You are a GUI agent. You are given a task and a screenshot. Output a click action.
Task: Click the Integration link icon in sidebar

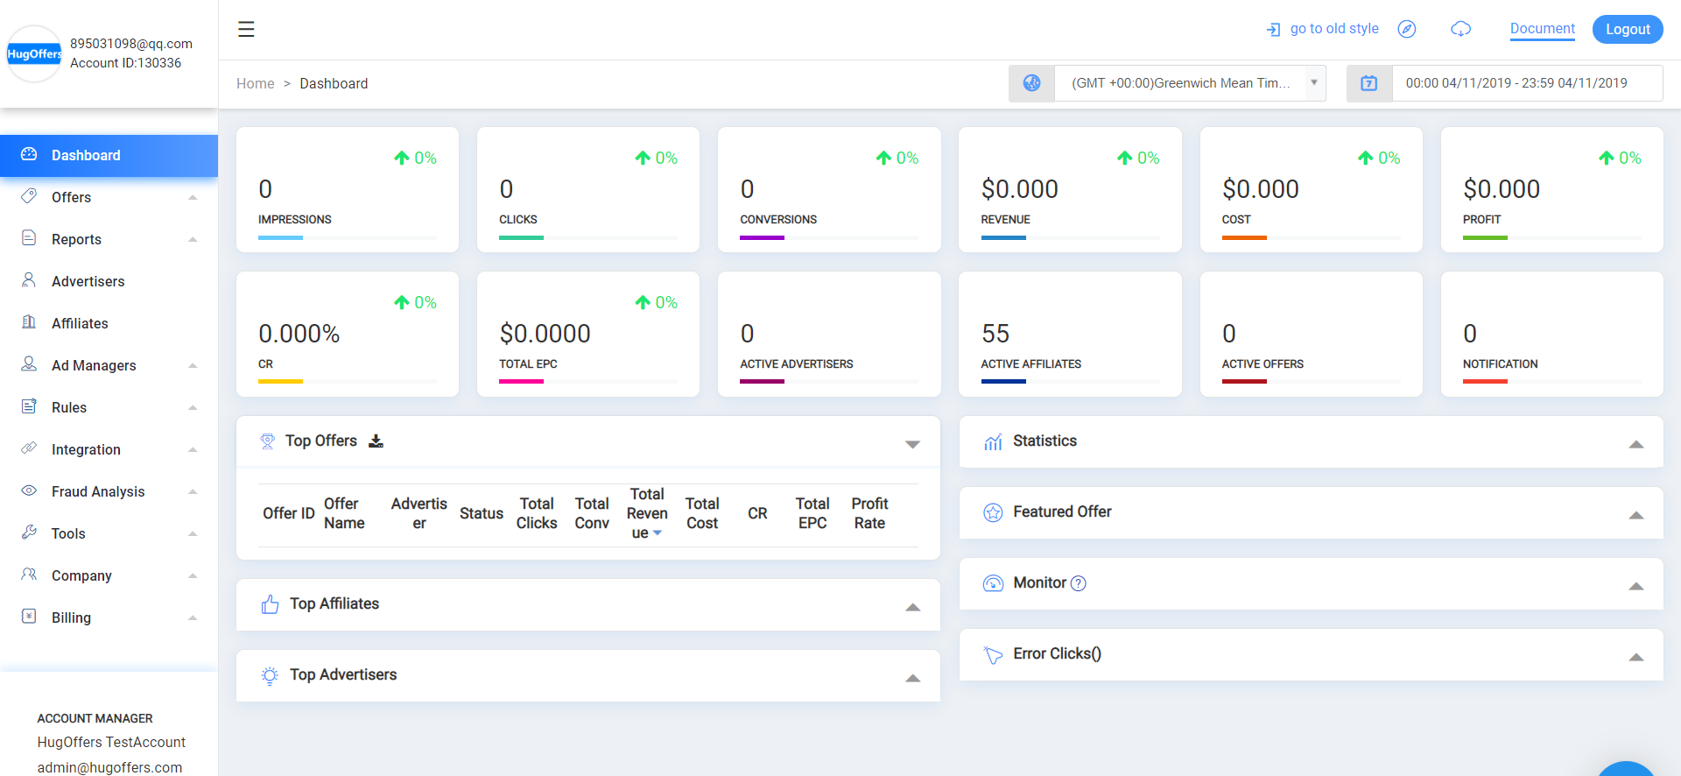[x=29, y=448]
